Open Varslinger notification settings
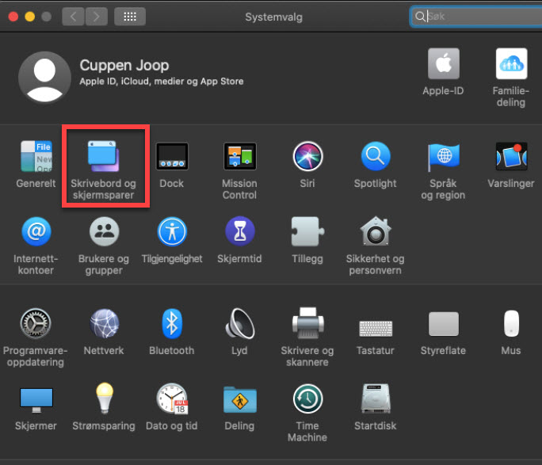 coord(511,157)
